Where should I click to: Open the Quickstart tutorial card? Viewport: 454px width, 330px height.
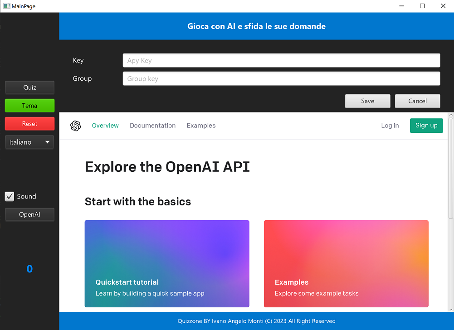click(167, 264)
